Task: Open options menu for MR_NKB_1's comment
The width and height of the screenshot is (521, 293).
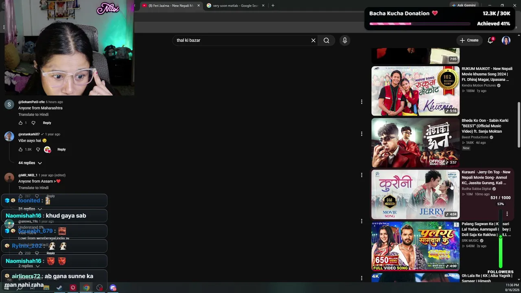Action: [361, 175]
